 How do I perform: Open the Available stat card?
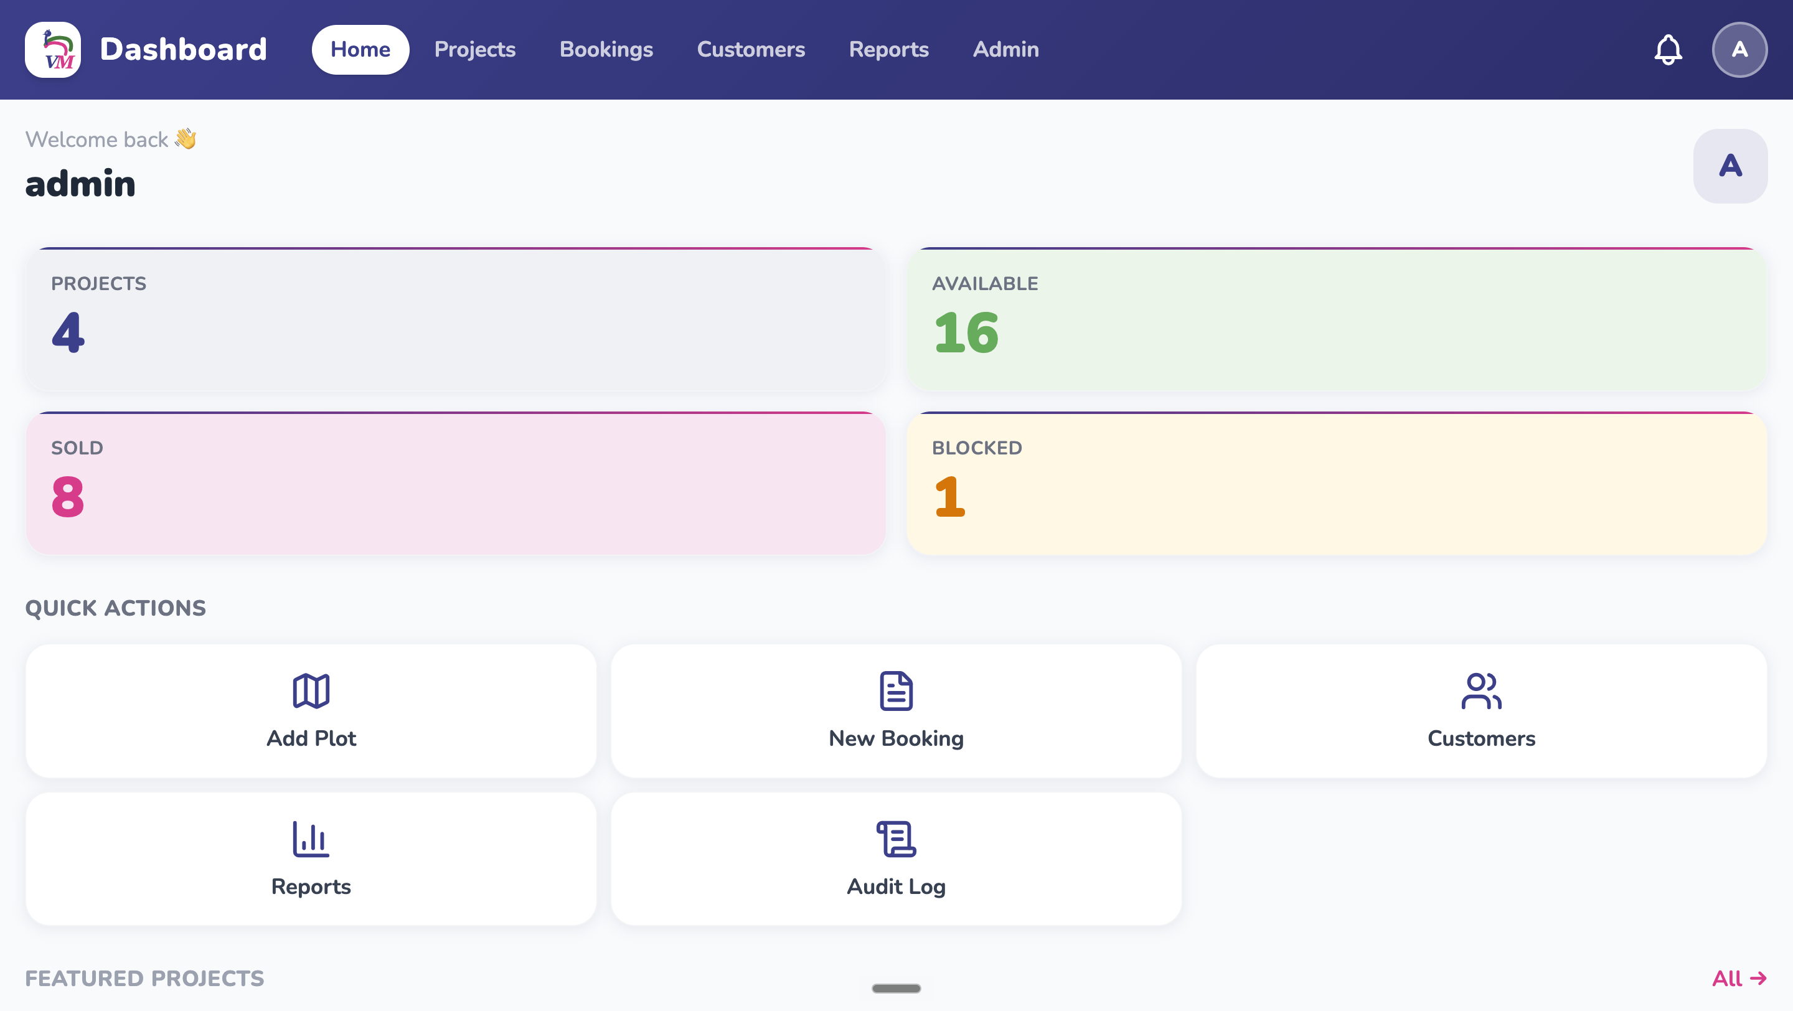pos(1337,319)
